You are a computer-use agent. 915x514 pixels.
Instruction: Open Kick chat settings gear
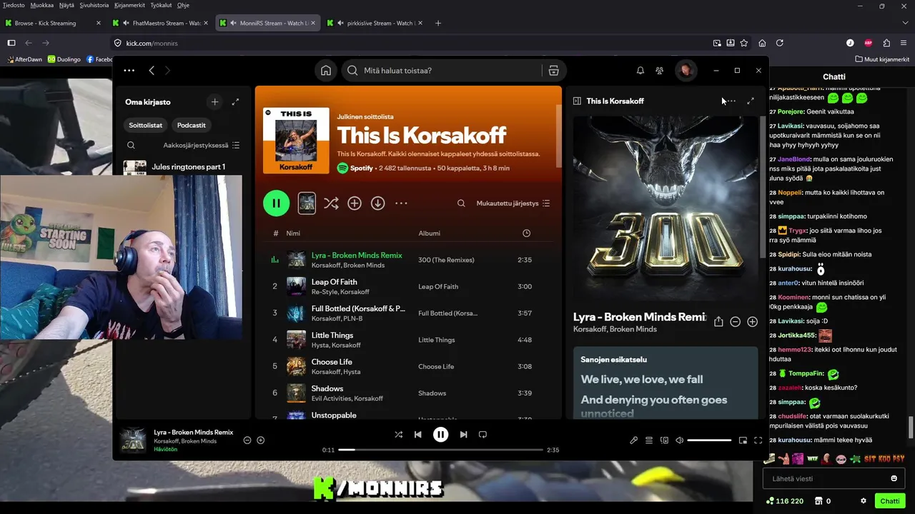point(864,501)
